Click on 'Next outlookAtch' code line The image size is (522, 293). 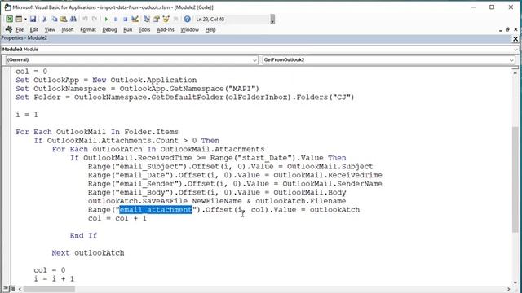point(88,253)
